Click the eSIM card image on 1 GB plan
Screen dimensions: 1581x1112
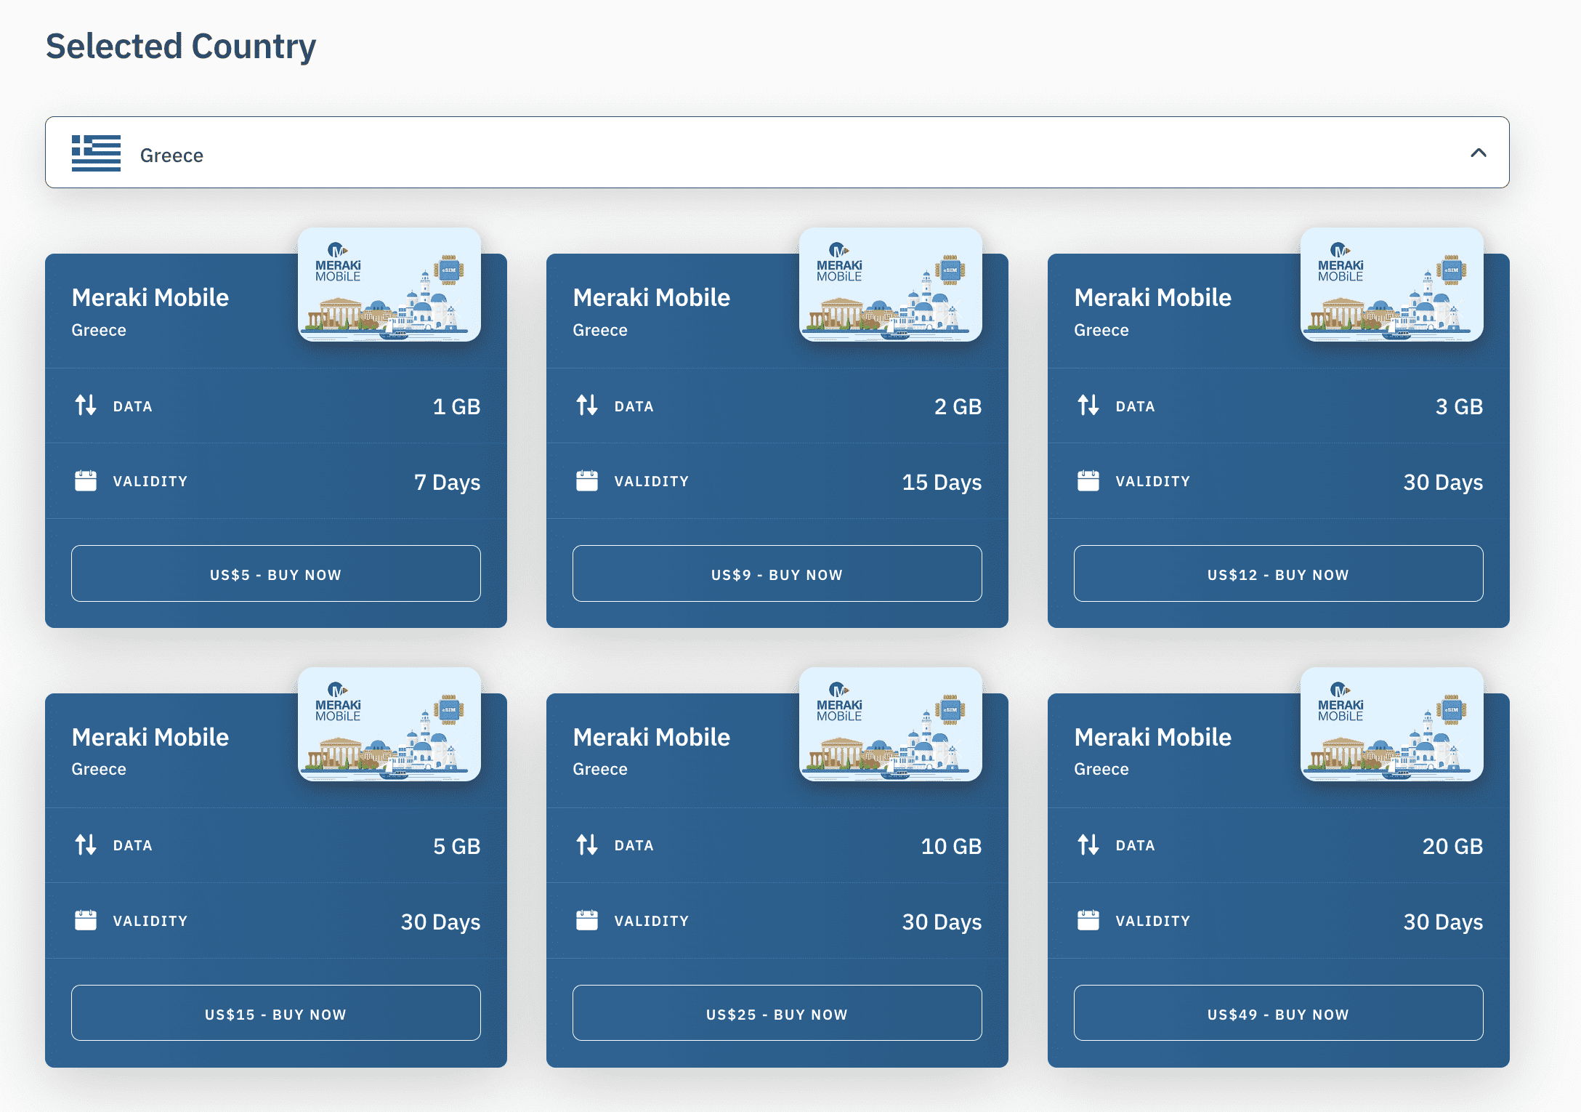(389, 285)
